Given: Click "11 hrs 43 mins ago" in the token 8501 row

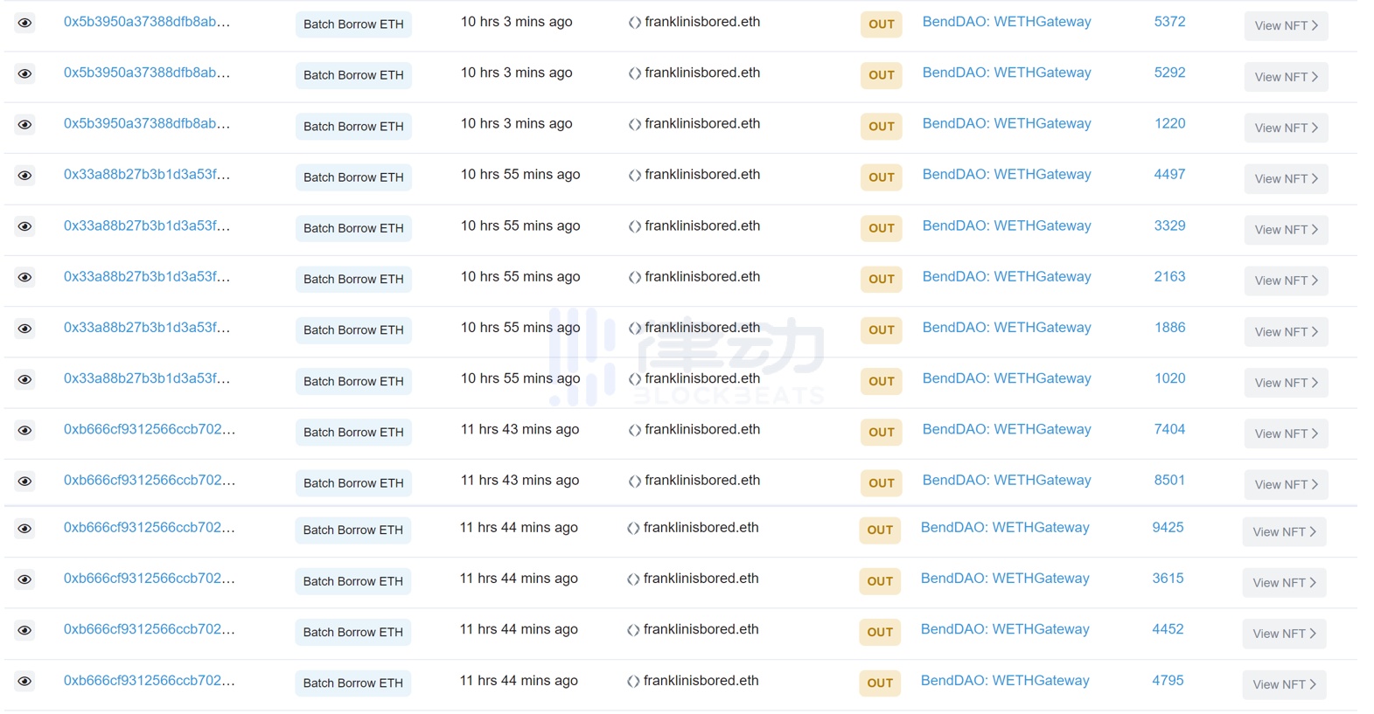Looking at the screenshot, I should [x=520, y=481].
